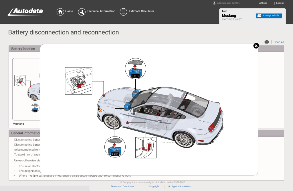
Task: Open Technical Information wrench icon
Action: point(82,12)
